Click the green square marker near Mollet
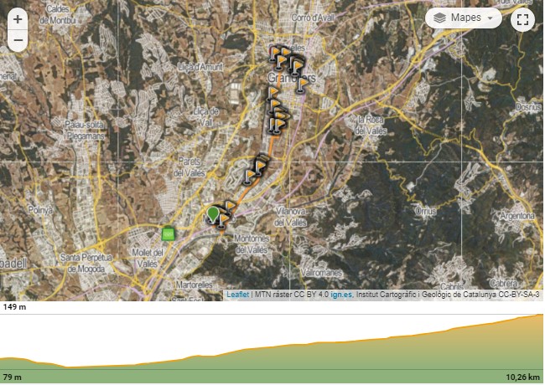Screen dimensions: 545x385 (169, 234)
